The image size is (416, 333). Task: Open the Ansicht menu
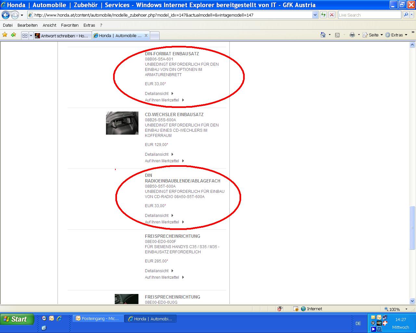[x=49, y=25]
